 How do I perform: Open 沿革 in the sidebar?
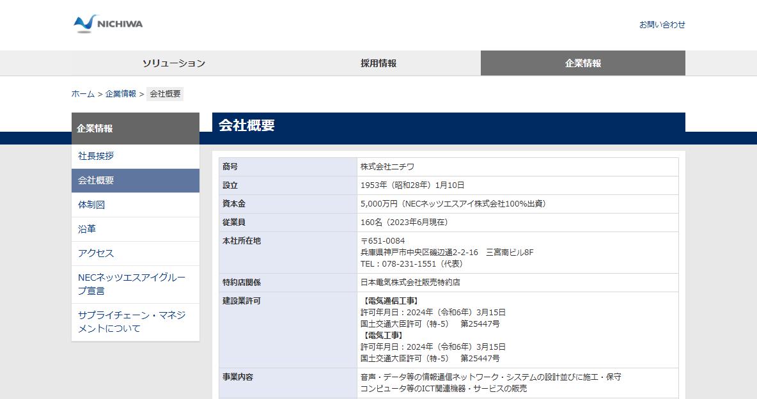click(x=135, y=229)
